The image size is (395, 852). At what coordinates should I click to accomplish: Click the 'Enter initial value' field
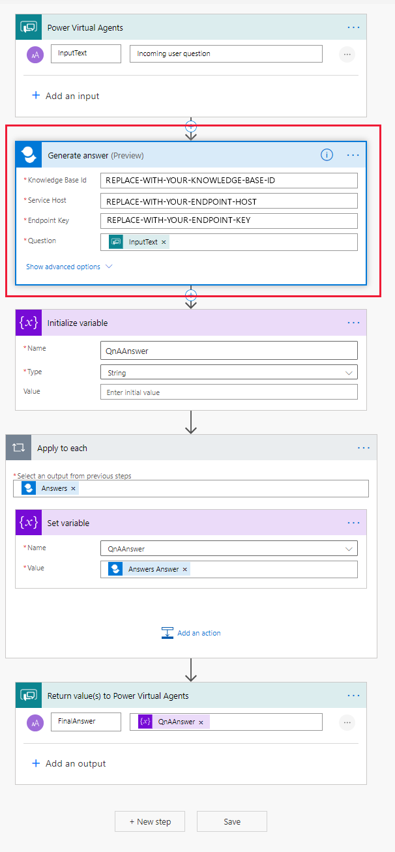(229, 392)
